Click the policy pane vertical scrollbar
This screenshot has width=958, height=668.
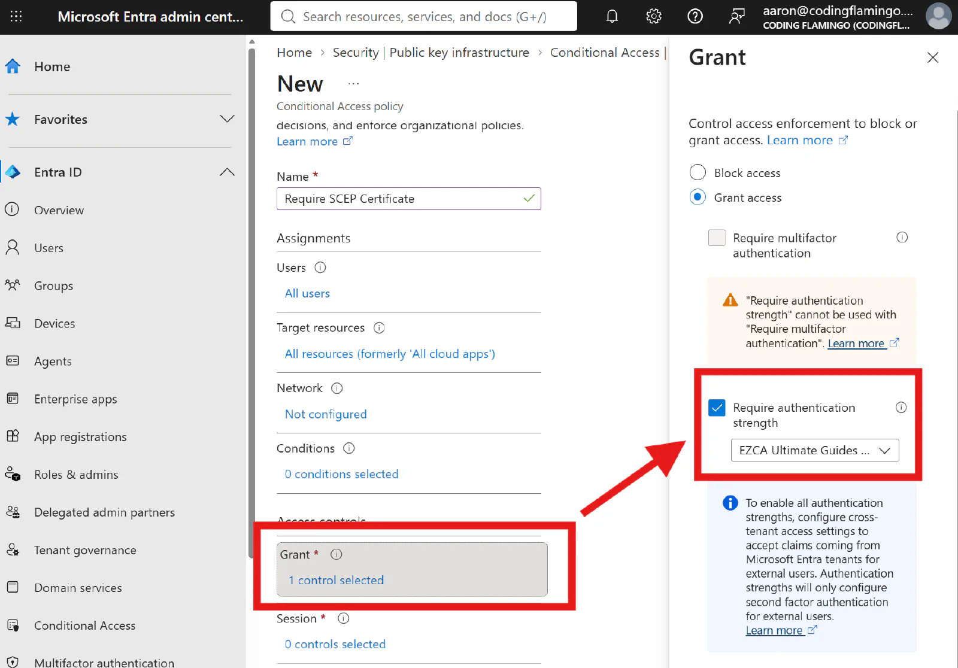252,302
